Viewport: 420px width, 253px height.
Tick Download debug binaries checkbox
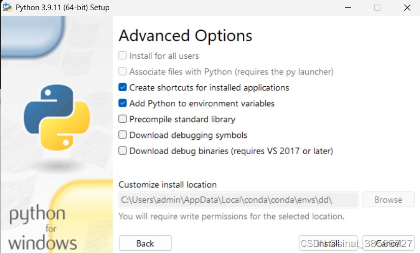tap(122, 151)
